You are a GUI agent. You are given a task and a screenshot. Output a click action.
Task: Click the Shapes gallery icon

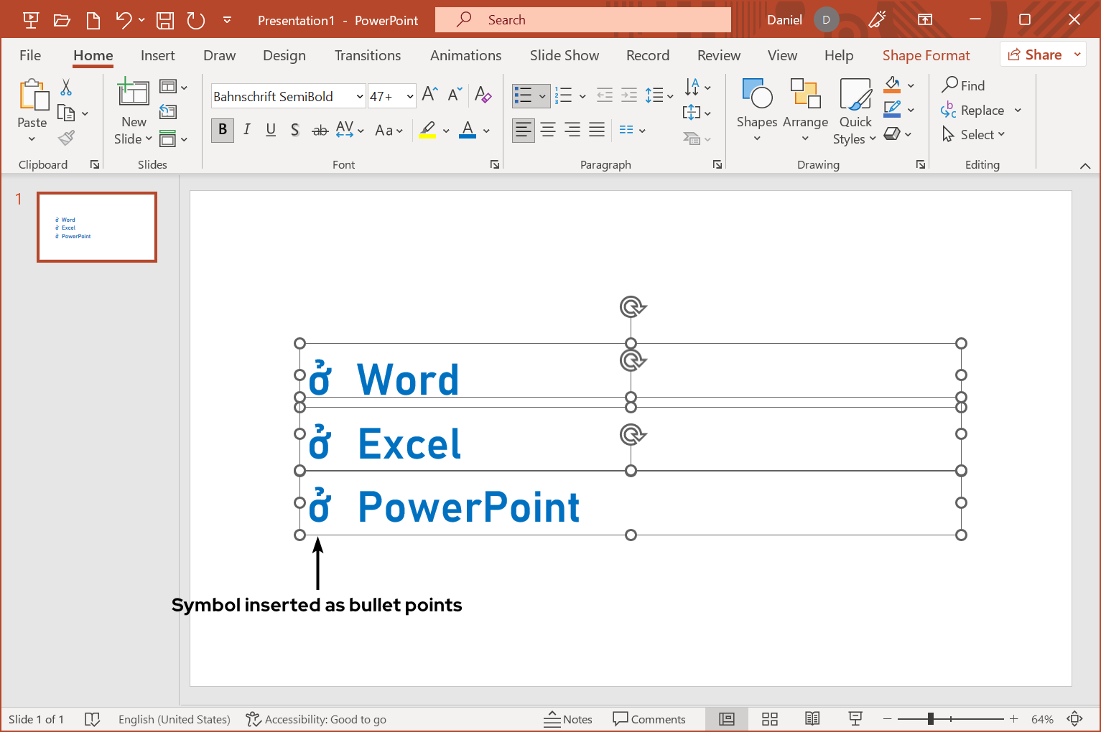757,95
